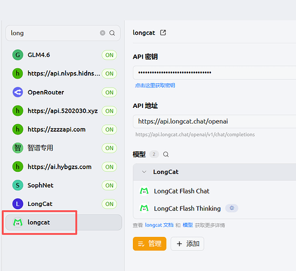Collapse the LongCat model group chevron
This screenshot has height=271, width=296.
coord(144,172)
